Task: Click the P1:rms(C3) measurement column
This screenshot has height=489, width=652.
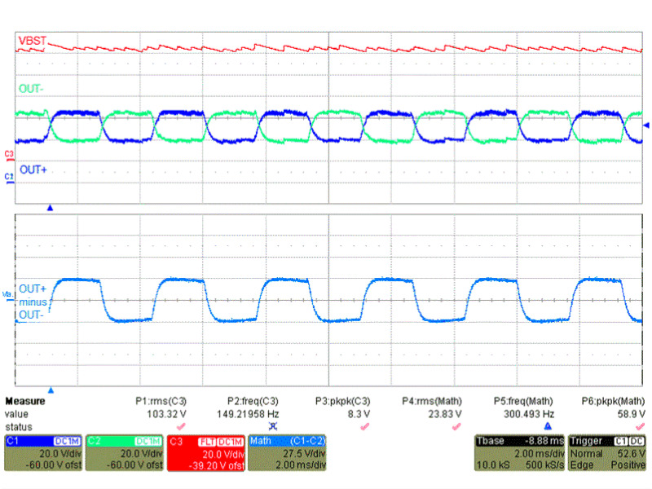Action: (161, 402)
